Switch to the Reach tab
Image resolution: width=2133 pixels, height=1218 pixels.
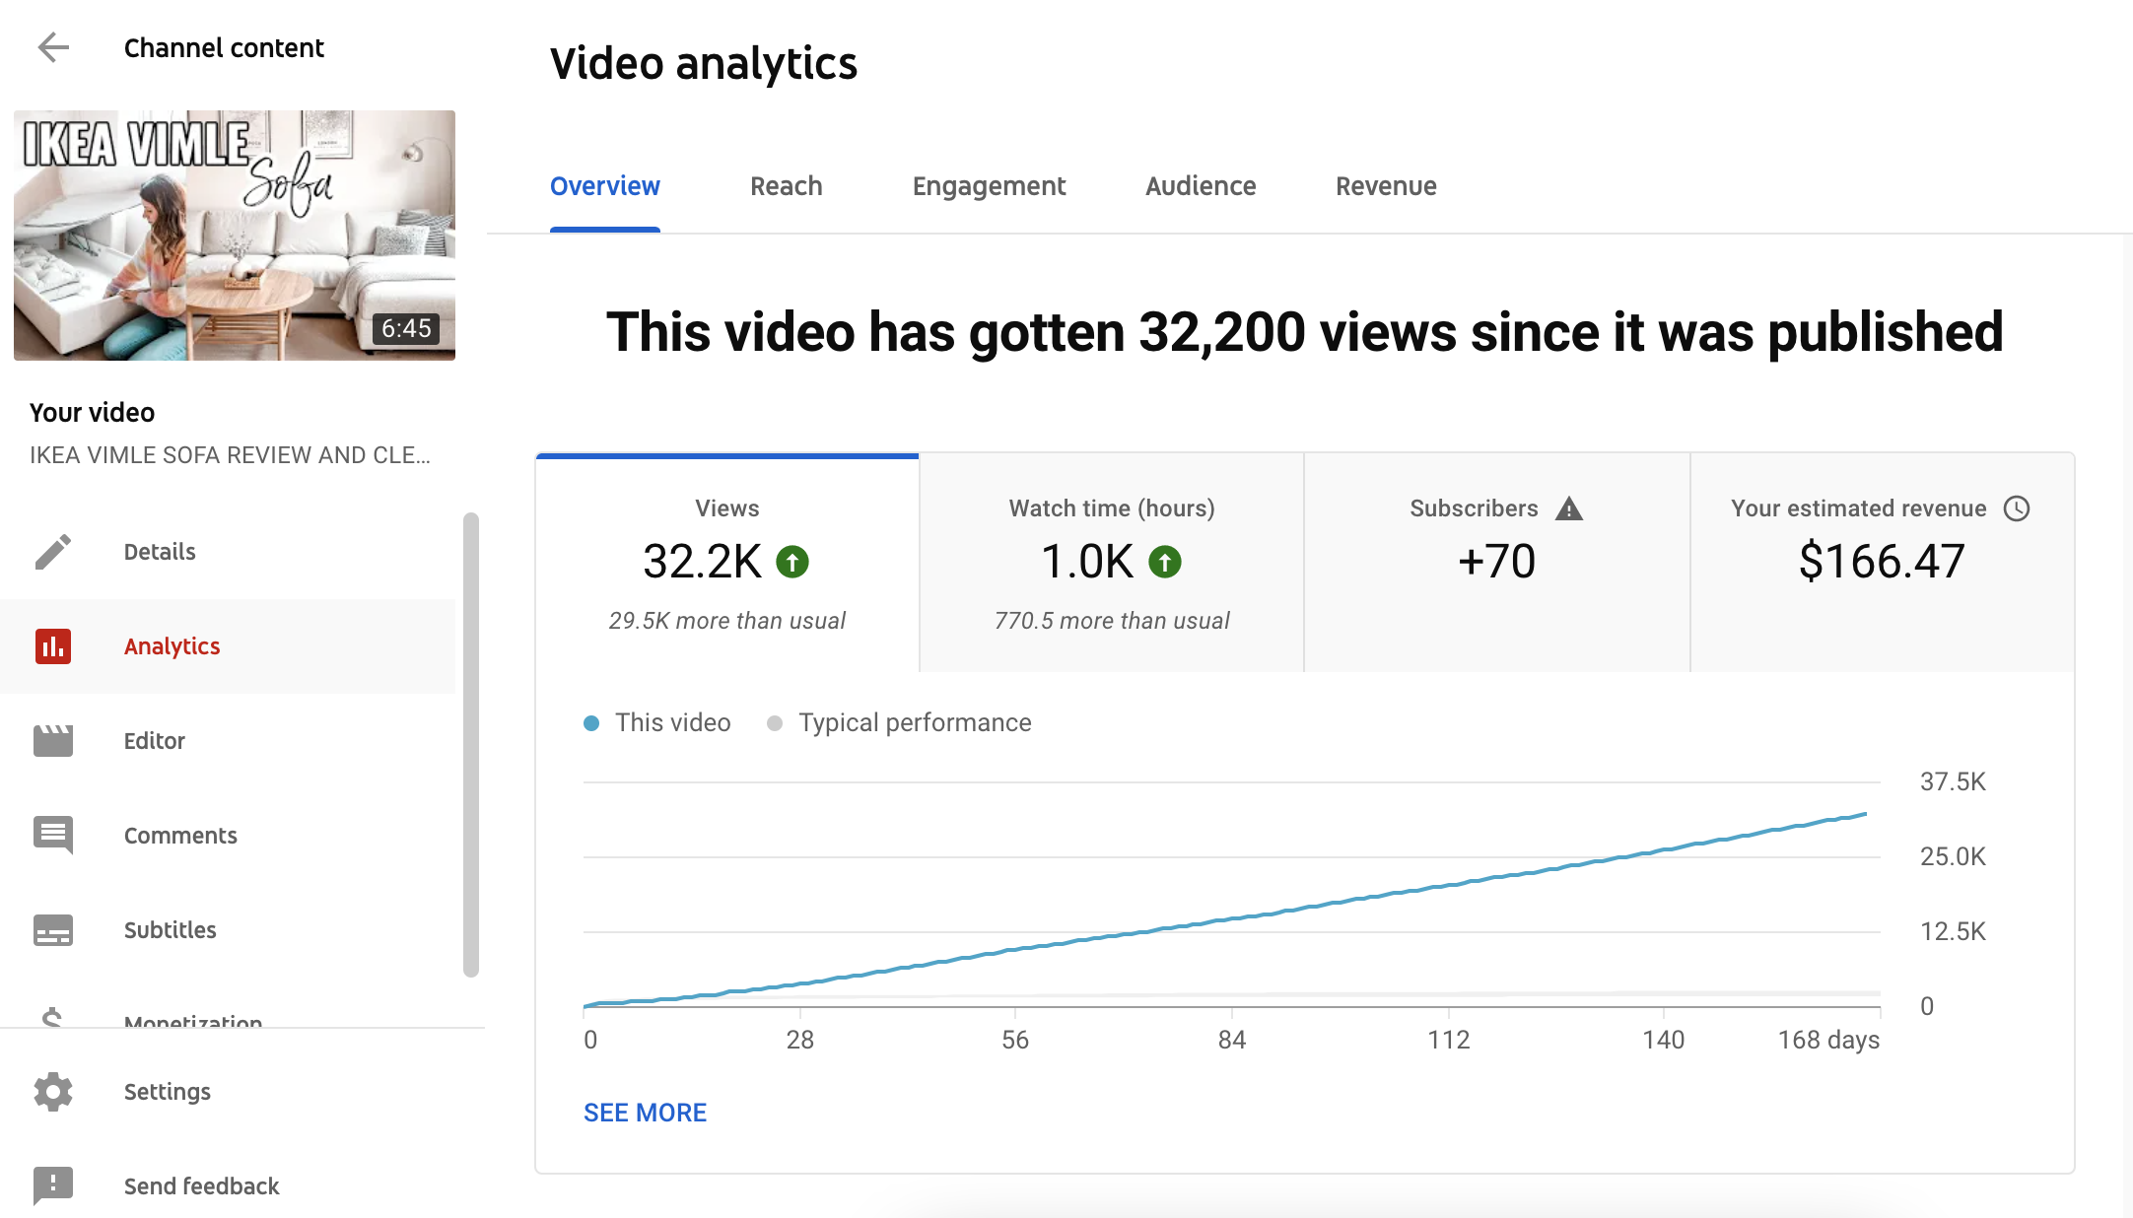coord(786,186)
